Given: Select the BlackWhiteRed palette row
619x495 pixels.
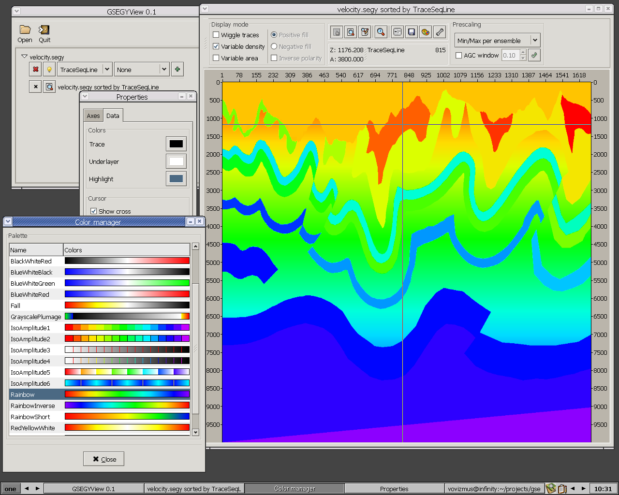Looking at the screenshot, I should tap(100, 261).
